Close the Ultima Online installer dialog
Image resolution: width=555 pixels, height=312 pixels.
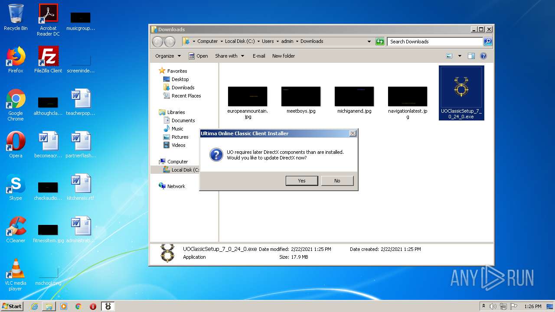[x=353, y=133]
